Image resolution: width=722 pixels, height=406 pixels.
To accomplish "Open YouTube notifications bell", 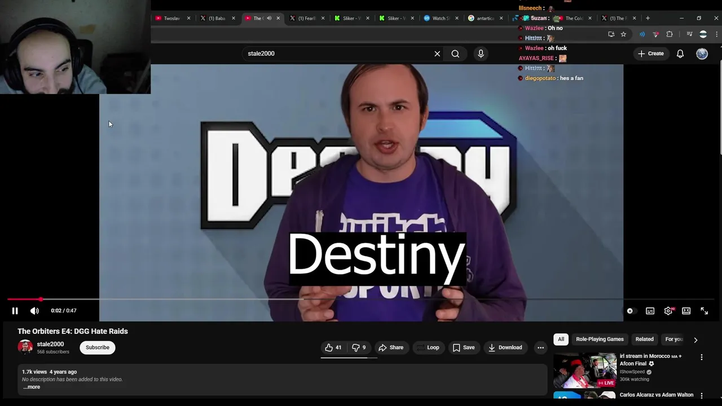I will (x=680, y=54).
